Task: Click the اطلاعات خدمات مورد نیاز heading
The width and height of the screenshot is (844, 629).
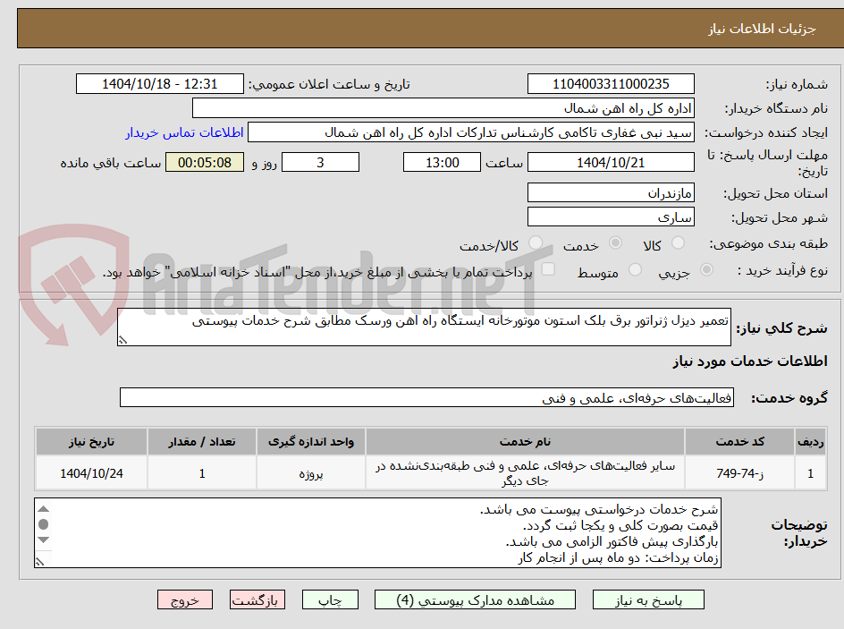Action: (750, 361)
